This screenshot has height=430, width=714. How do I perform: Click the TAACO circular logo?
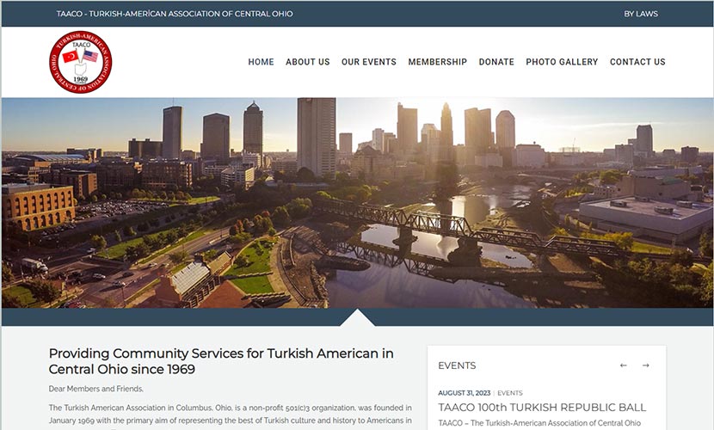[x=80, y=62]
